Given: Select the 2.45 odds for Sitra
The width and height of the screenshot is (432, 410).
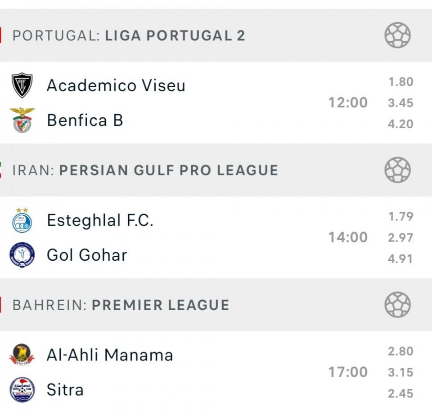Looking at the screenshot, I should [400, 393].
